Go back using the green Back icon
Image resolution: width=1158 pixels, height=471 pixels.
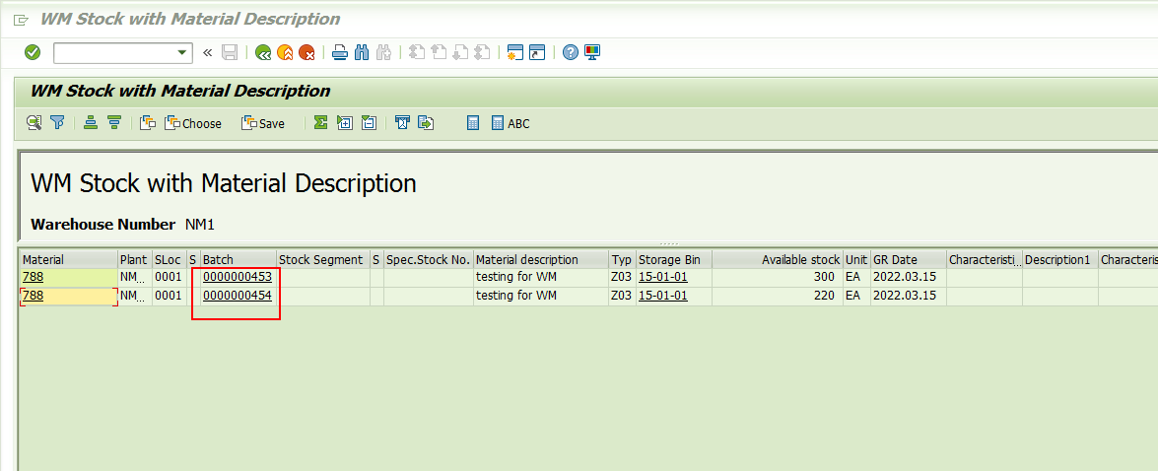tap(263, 52)
